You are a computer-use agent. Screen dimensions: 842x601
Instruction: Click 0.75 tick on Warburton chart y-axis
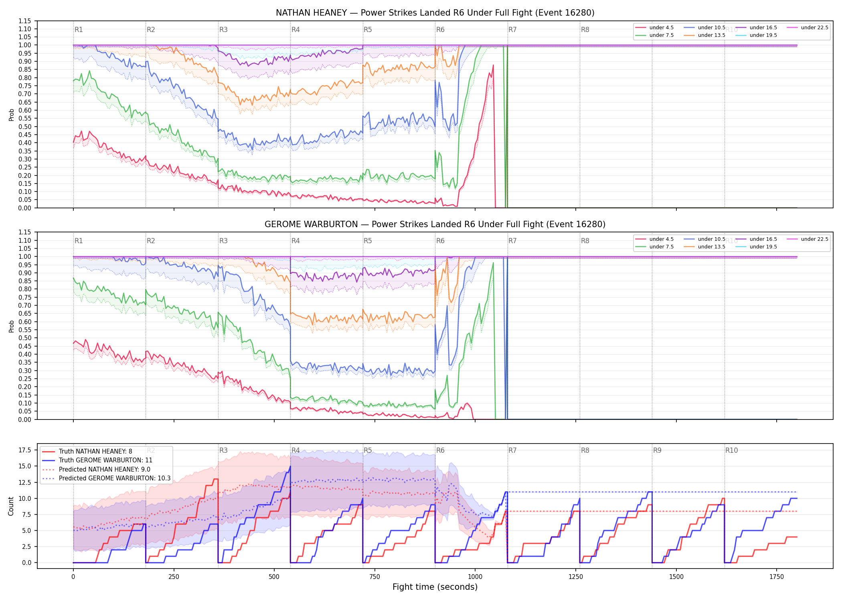pos(25,297)
